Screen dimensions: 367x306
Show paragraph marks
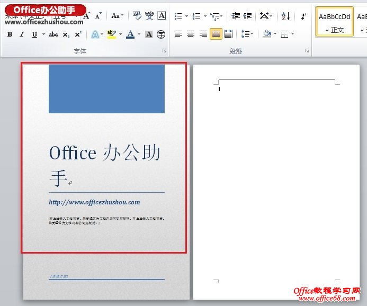click(x=303, y=16)
